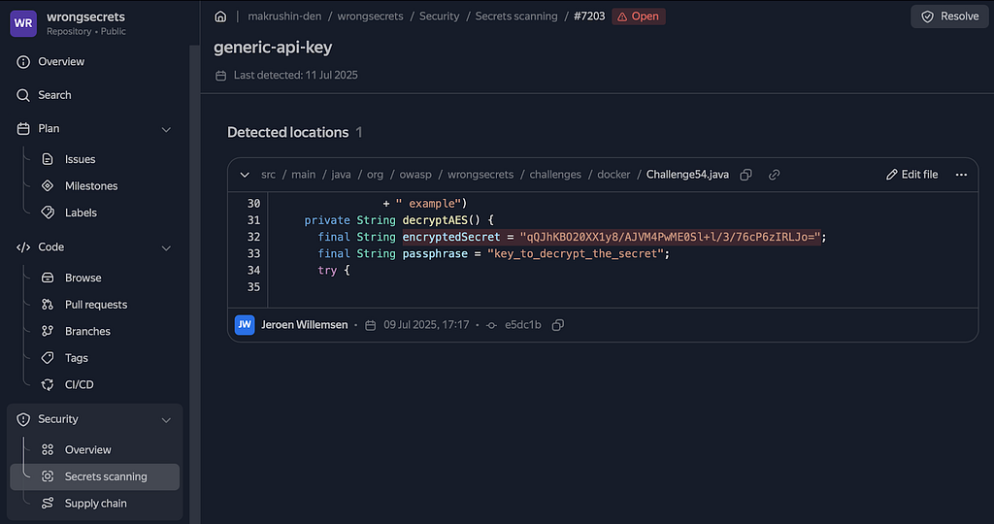Go to Supply chain page

click(x=95, y=504)
